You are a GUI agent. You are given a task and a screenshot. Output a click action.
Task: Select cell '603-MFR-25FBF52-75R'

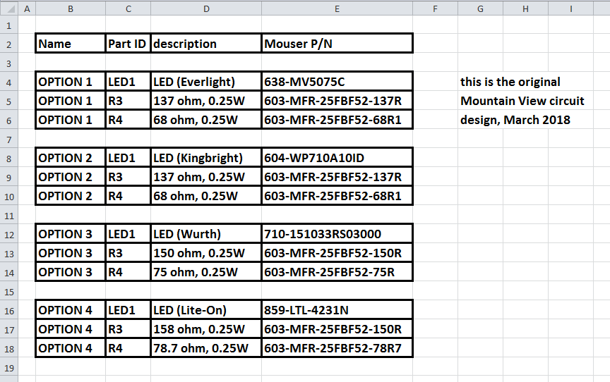[x=337, y=272]
